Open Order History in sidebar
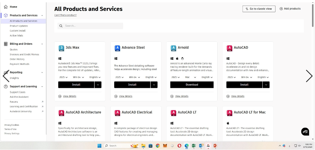Viewport: 315px width, 150px height. [17, 59]
